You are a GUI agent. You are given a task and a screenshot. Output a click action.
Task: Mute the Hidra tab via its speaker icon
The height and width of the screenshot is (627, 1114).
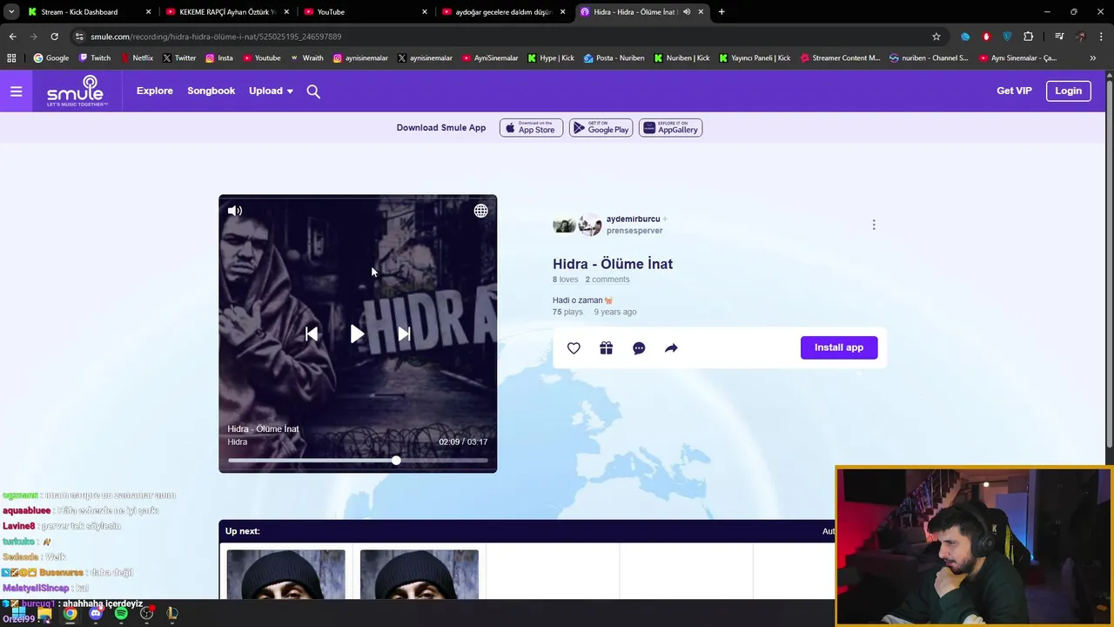tap(687, 12)
